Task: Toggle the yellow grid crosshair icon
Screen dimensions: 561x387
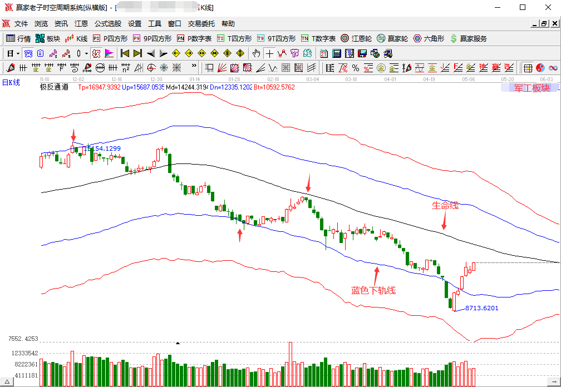Action: [x=527, y=67]
